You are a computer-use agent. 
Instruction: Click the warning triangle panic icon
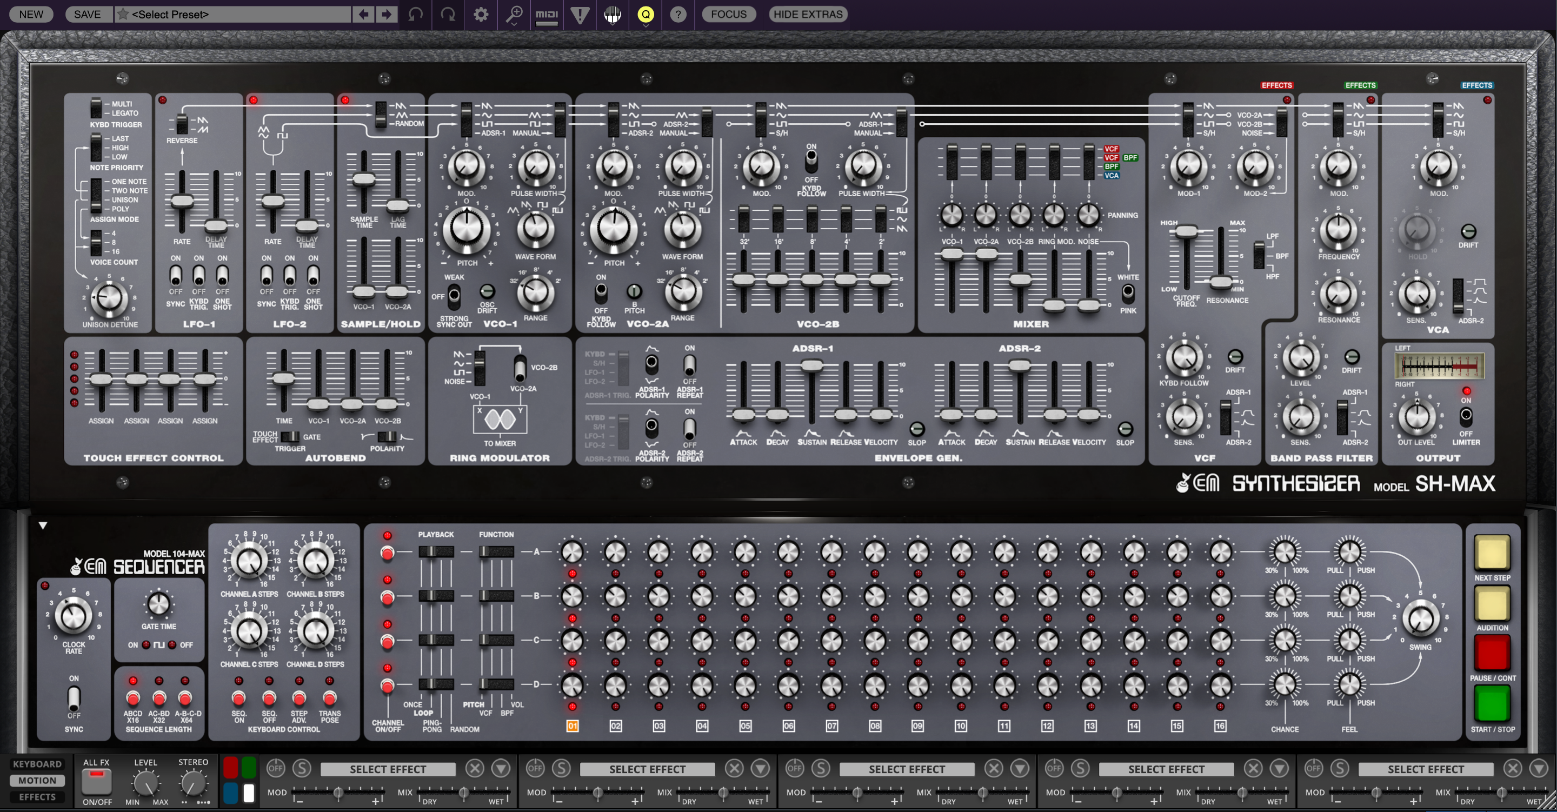pyautogui.click(x=580, y=14)
